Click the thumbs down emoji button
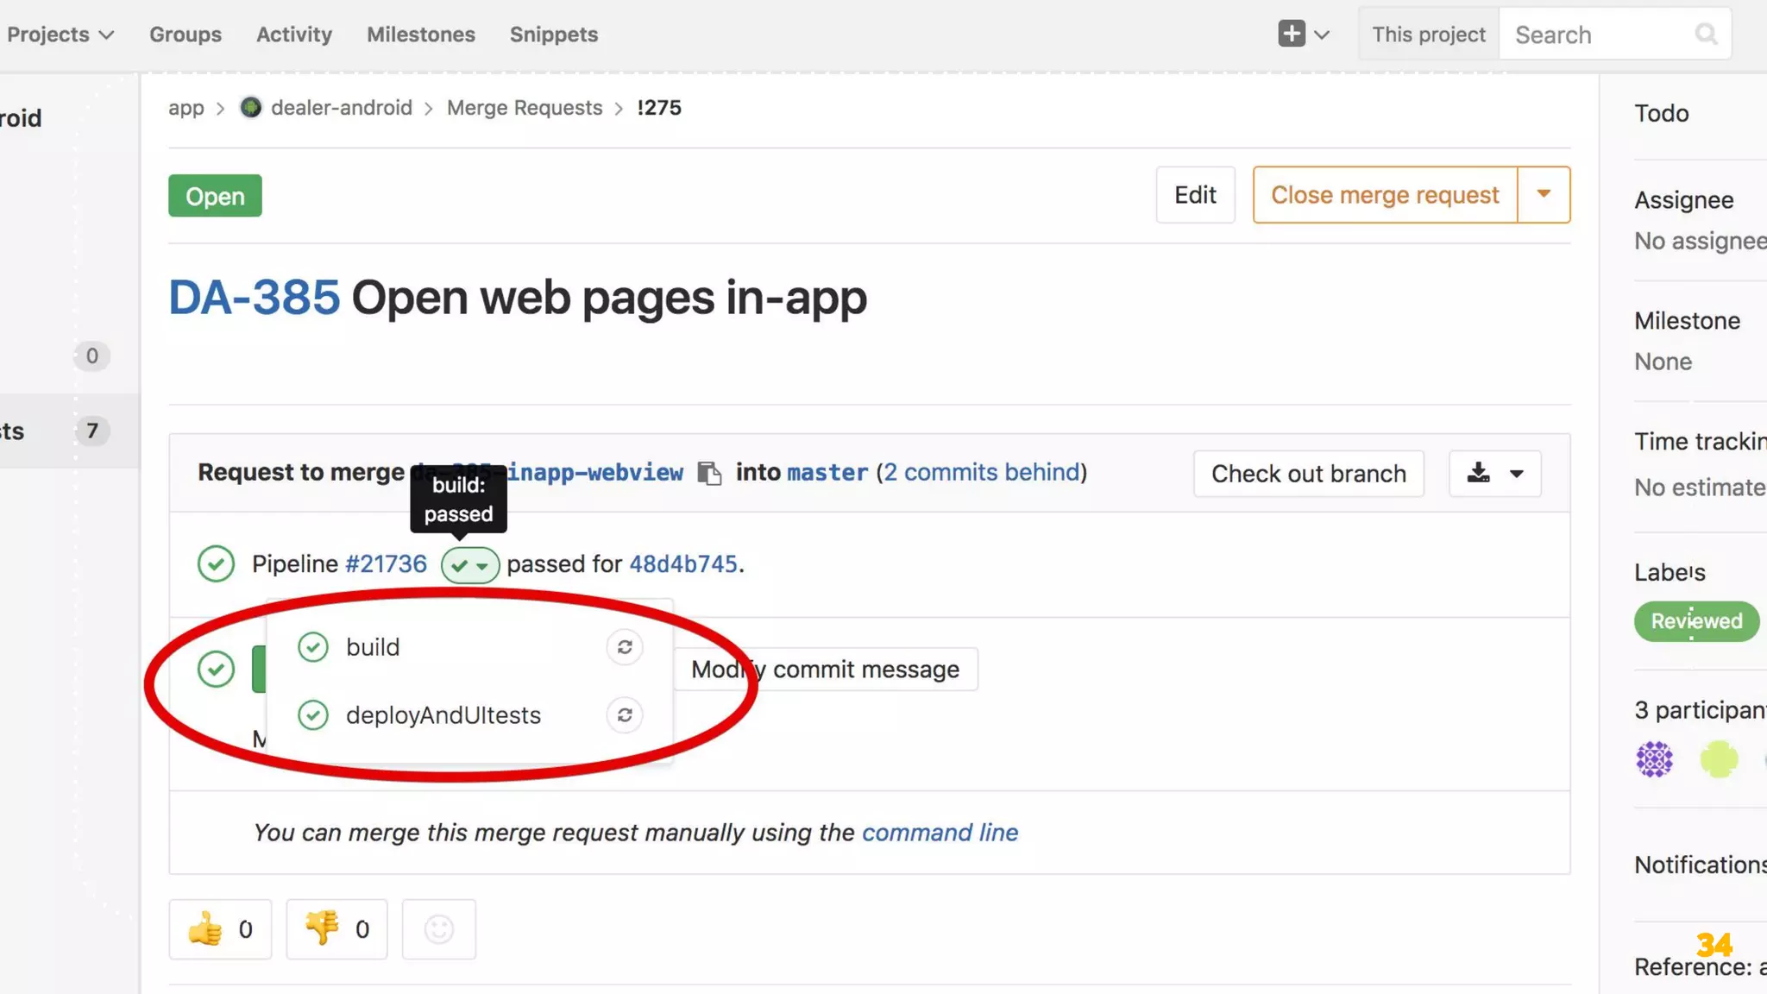The width and height of the screenshot is (1767, 994). [336, 929]
